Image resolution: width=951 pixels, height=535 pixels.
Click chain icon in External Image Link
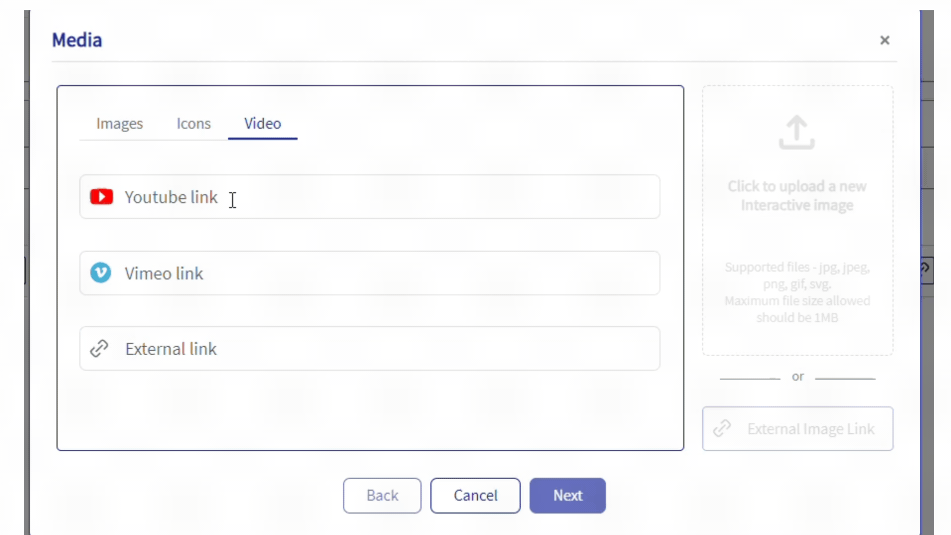pos(722,428)
